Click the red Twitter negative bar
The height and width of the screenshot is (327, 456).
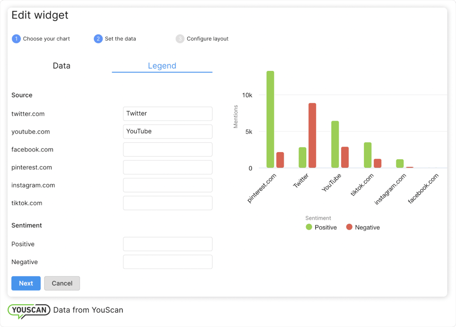point(312,135)
